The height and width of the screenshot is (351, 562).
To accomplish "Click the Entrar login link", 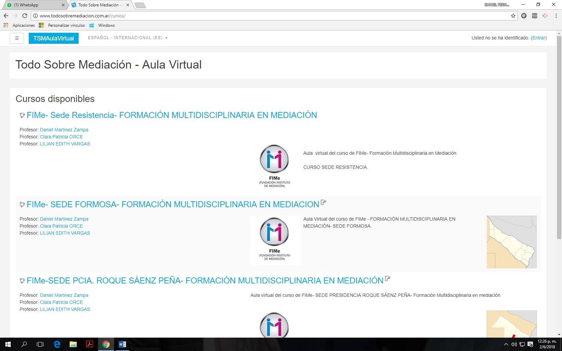I will pyautogui.click(x=539, y=38).
